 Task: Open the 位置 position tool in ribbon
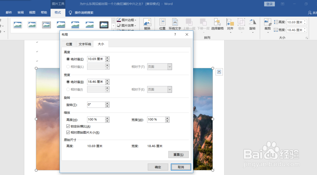[x=162, y=24]
